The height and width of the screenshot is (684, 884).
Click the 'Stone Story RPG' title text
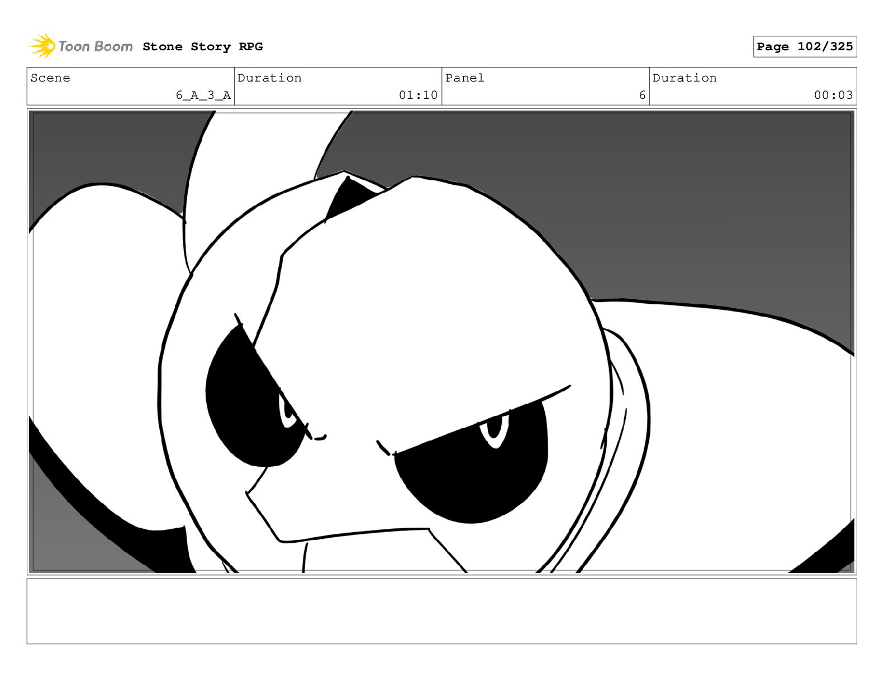(202, 47)
